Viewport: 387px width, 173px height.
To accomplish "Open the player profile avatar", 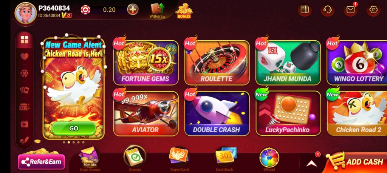I will tap(26, 12).
